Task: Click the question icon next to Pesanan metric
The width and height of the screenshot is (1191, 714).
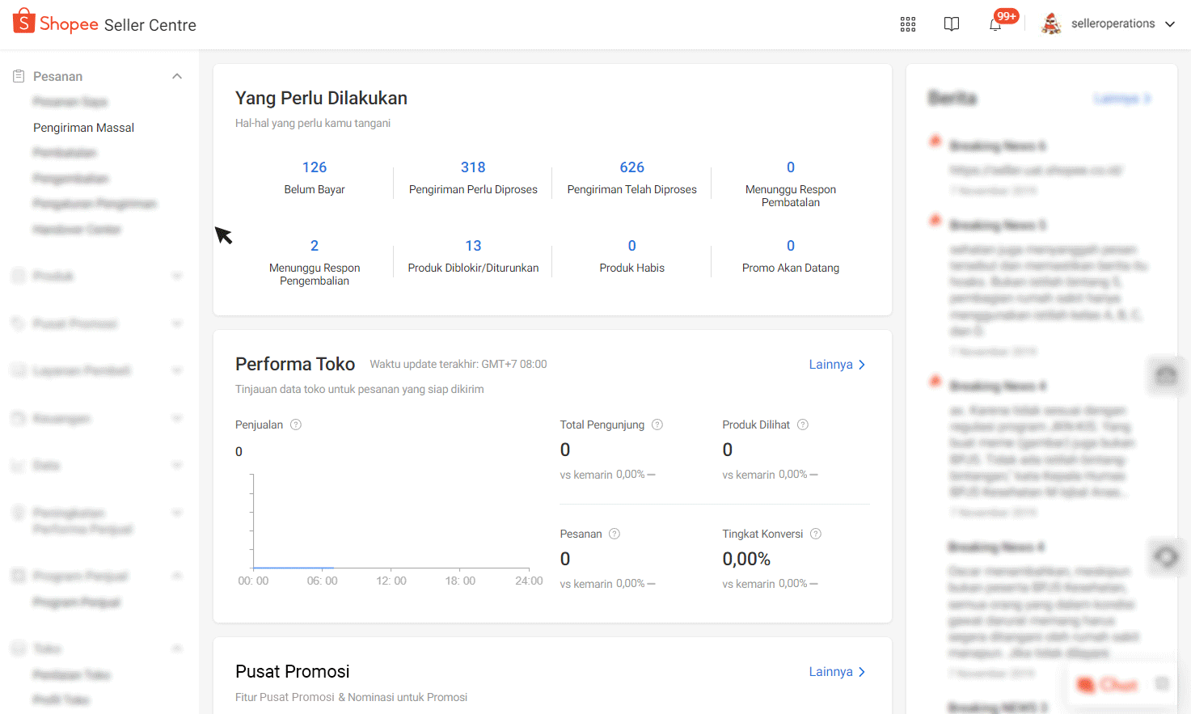Action: (615, 534)
